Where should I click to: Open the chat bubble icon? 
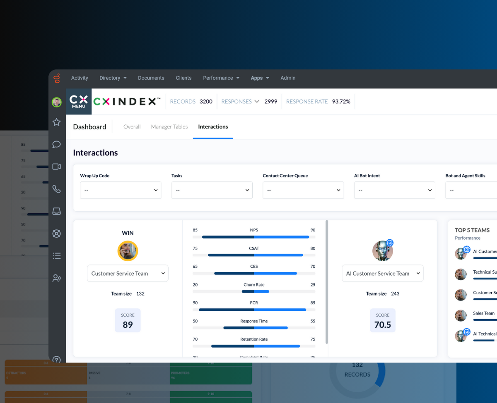point(57,144)
